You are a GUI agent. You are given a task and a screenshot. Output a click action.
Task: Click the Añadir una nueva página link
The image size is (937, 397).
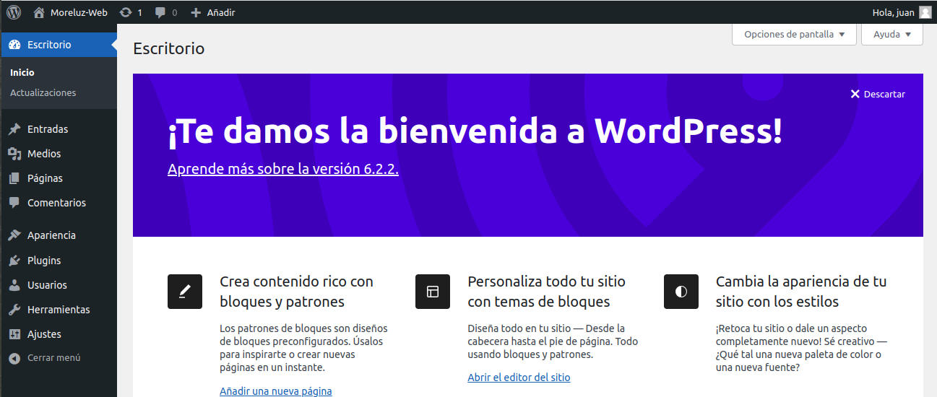point(276,391)
